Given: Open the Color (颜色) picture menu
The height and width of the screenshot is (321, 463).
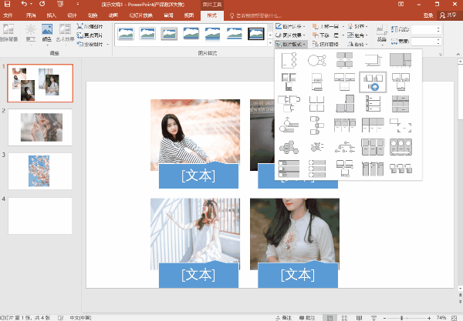Looking at the screenshot, I should tap(47, 33).
